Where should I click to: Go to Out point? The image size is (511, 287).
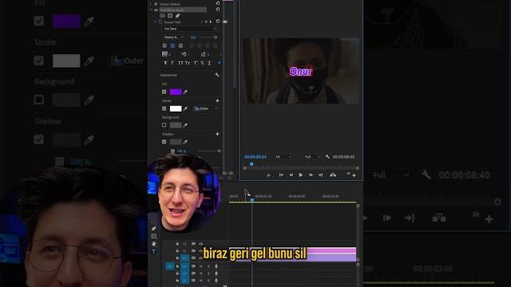click(x=321, y=175)
